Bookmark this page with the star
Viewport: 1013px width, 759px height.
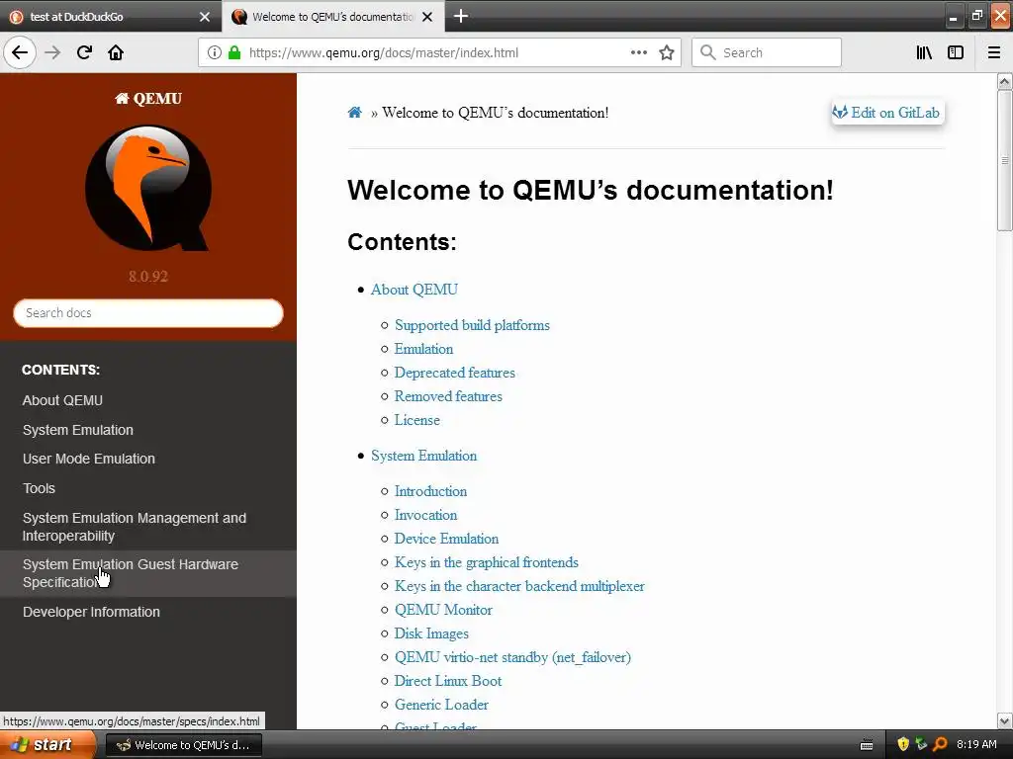coord(667,52)
